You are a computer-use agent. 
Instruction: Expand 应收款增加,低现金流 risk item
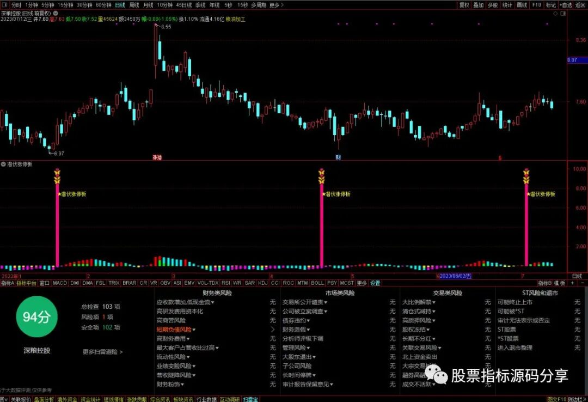coord(185,302)
